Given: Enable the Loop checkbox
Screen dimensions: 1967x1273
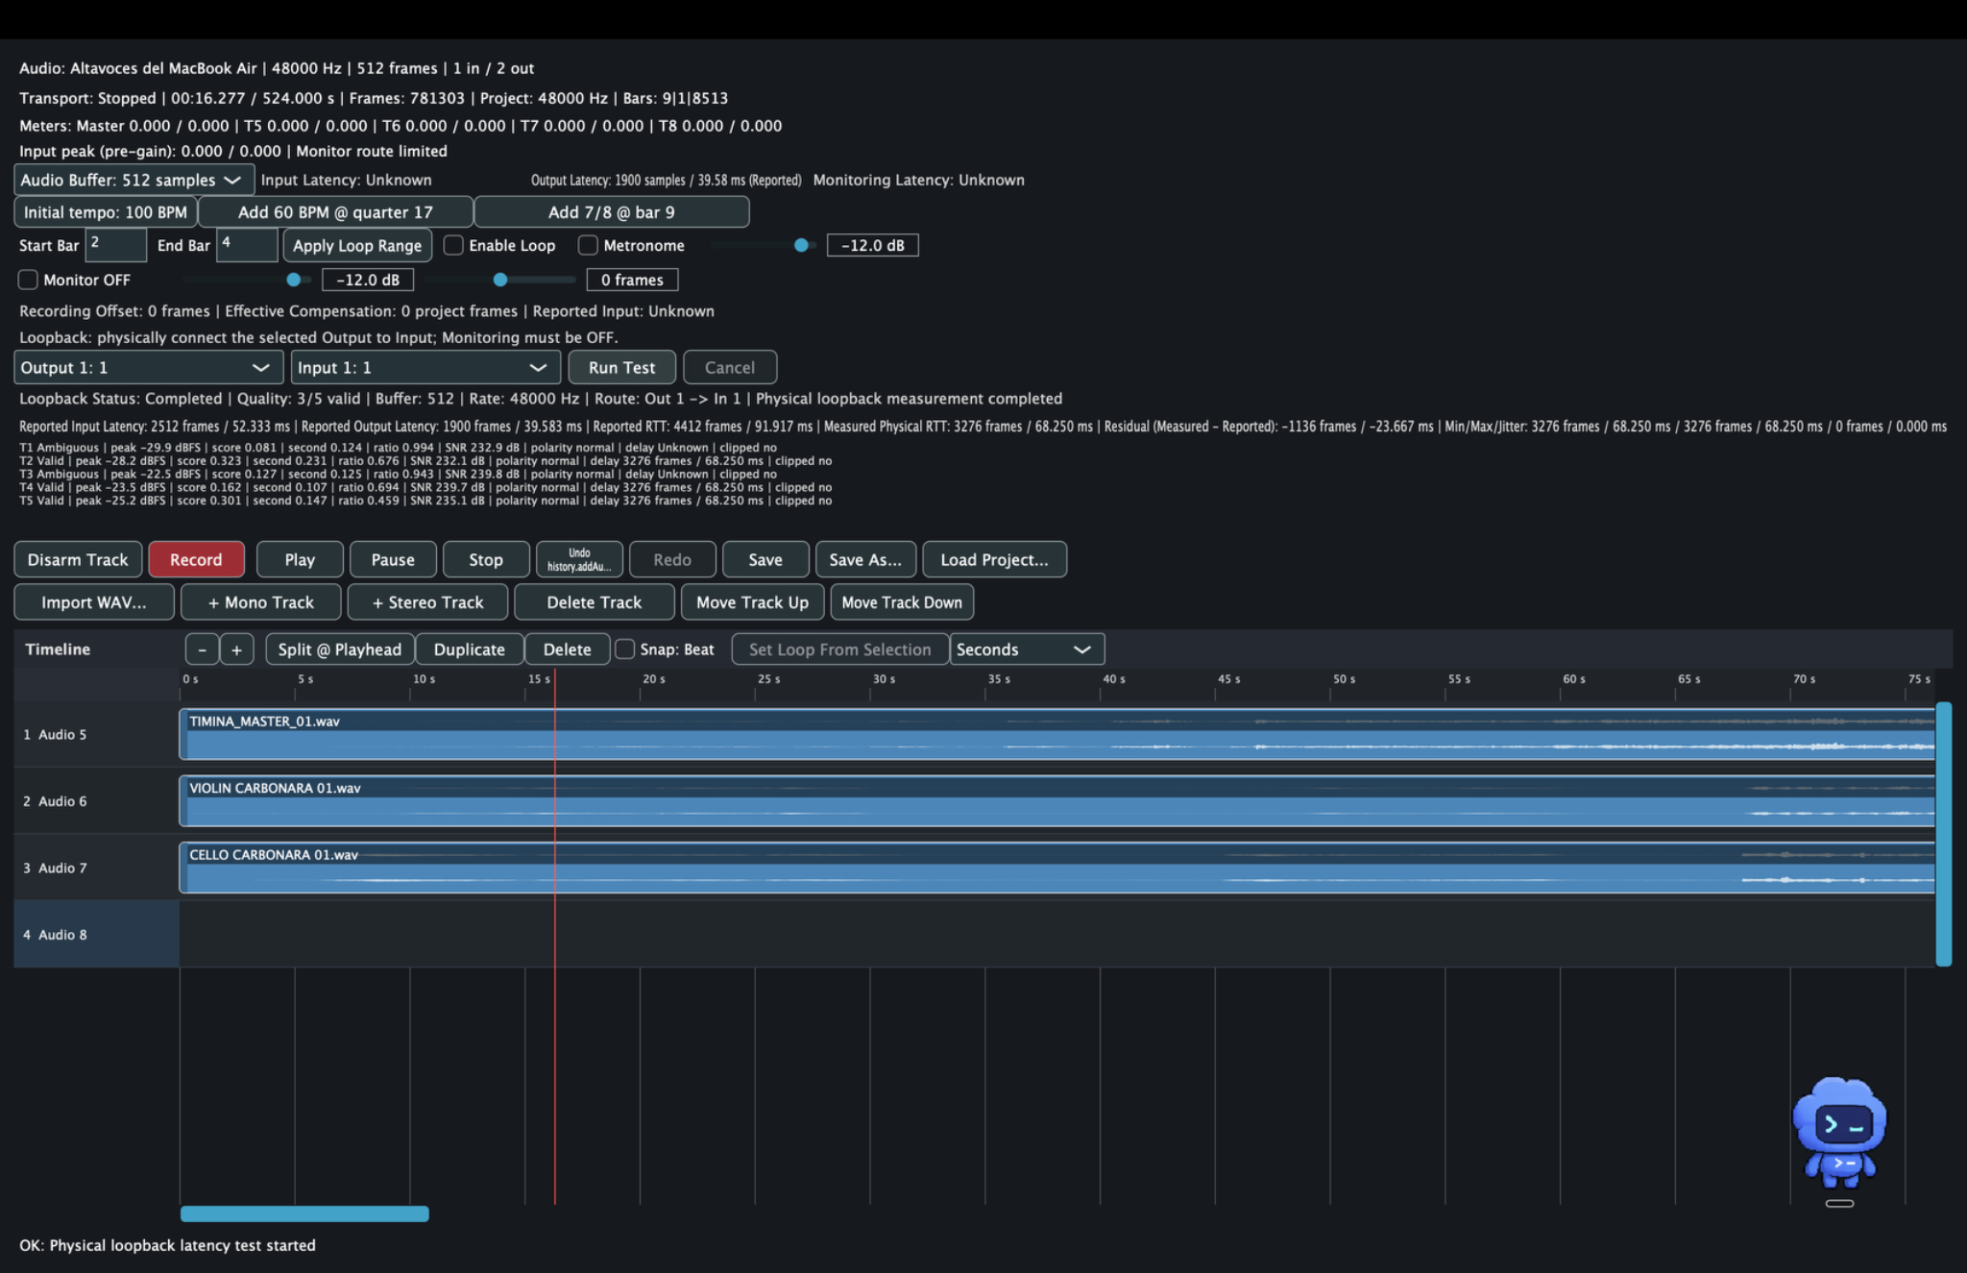Looking at the screenshot, I should [x=453, y=245].
